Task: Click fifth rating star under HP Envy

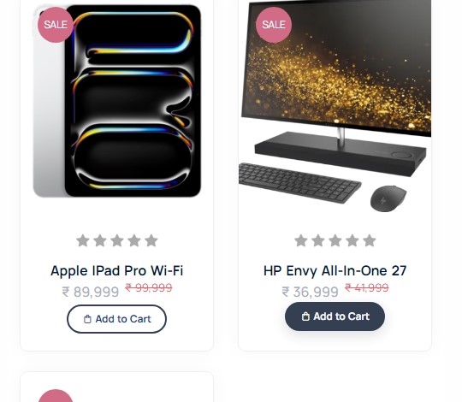Action: pos(370,240)
